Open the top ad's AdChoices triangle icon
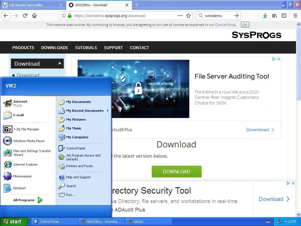This screenshot has width=301, height=226. coord(274,59)
